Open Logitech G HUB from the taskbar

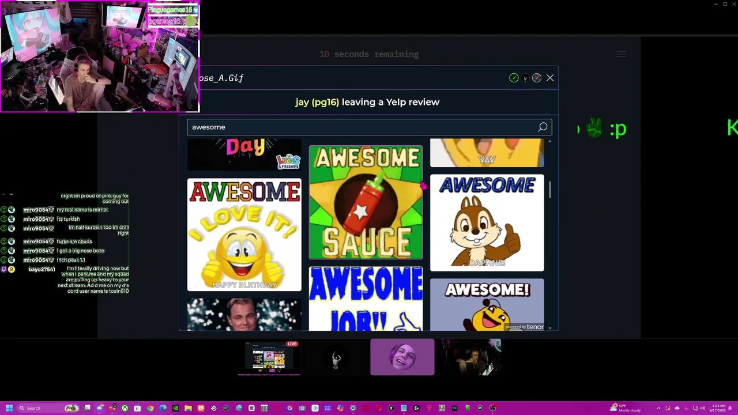pyautogui.click(x=416, y=408)
